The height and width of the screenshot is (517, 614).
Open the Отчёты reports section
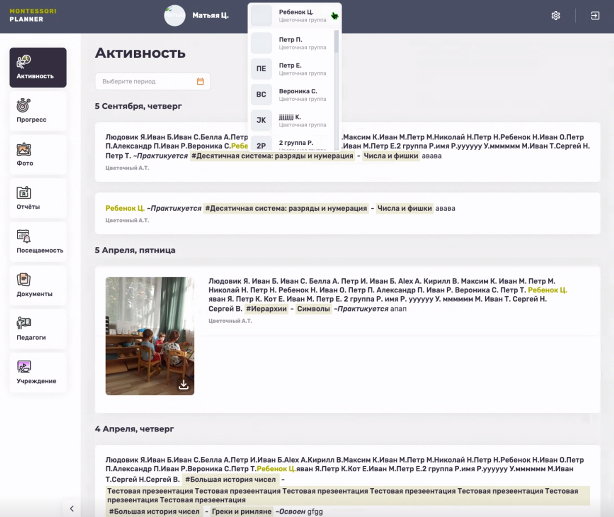click(38, 198)
